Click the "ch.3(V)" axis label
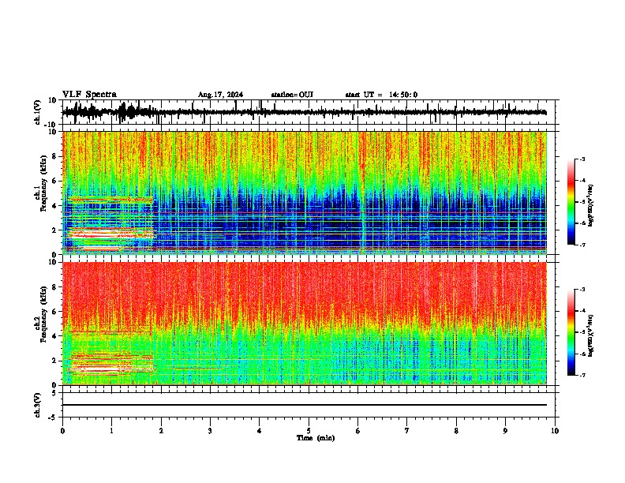The height and width of the screenshot is (483, 625). tap(37, 405)
